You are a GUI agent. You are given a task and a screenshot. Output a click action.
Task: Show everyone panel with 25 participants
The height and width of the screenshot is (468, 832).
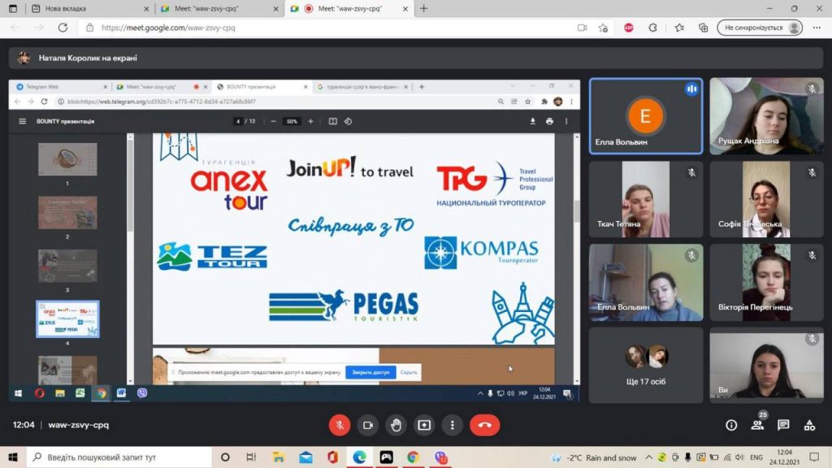[757, 425]
